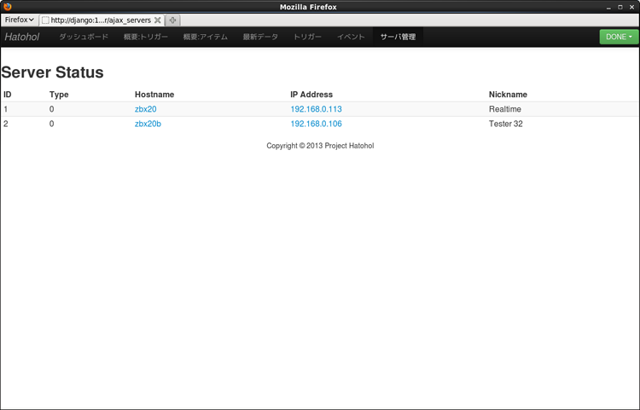640x410 pixels.
Task: Close the Mozilla Firefox window
Action: [x=631, y=7]
